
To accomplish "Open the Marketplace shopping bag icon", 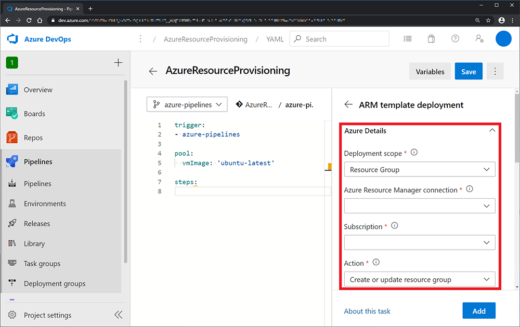I will 431,39.
